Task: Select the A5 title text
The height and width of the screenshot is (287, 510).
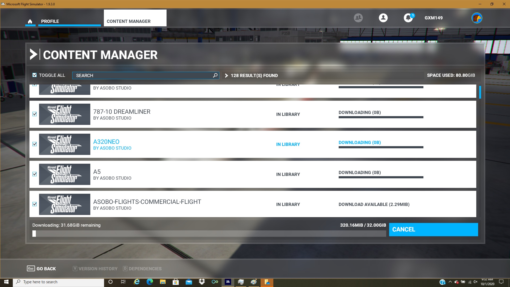Action: (x=97, y=172)
